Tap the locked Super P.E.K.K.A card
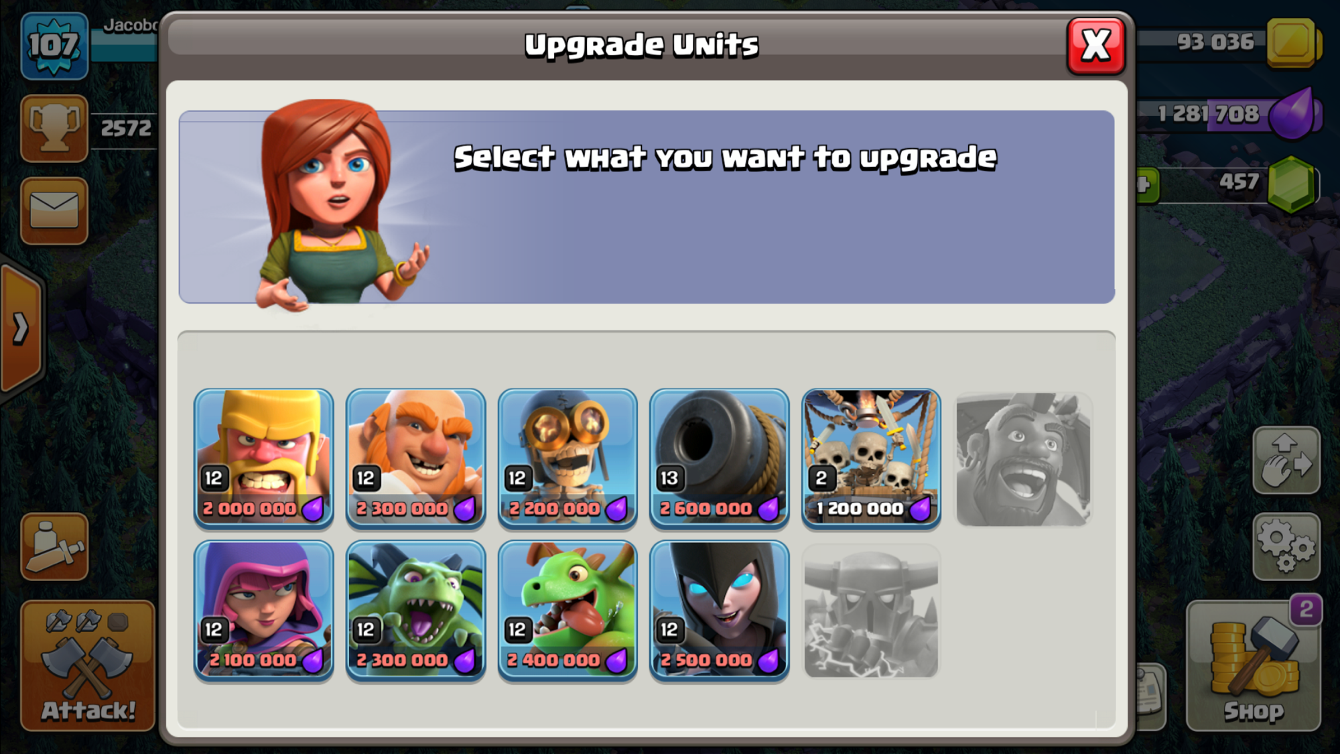 pos(871,611)
